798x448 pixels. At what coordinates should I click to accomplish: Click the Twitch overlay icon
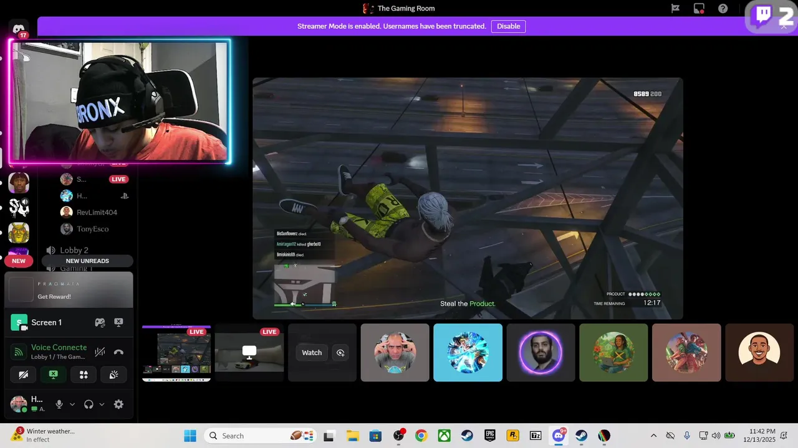pos(763,16)
